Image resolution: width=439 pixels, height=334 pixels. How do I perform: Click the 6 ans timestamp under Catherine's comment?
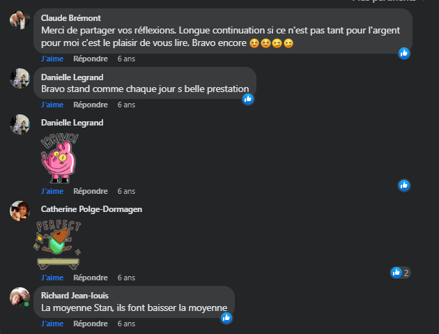pos(126,278)
